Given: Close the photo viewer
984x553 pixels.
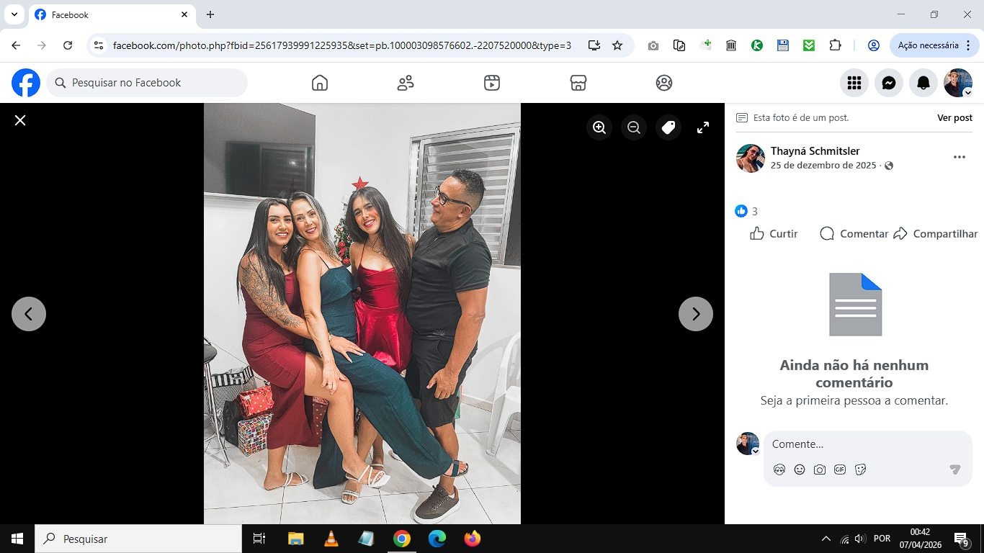Looking at the screenshot, I should coord(20,120).
